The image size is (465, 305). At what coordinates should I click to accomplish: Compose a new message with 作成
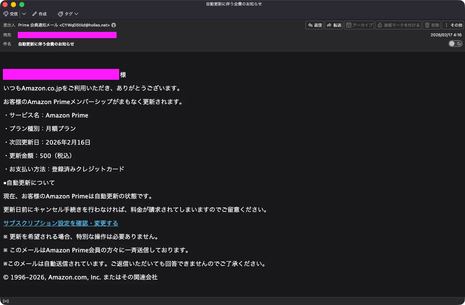(x=39, y=14)
